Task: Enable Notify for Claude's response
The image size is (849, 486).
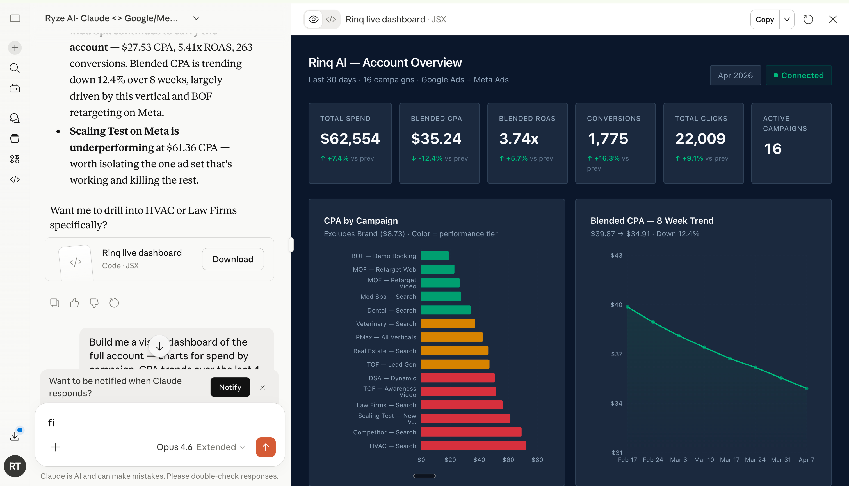Action: 230,387
